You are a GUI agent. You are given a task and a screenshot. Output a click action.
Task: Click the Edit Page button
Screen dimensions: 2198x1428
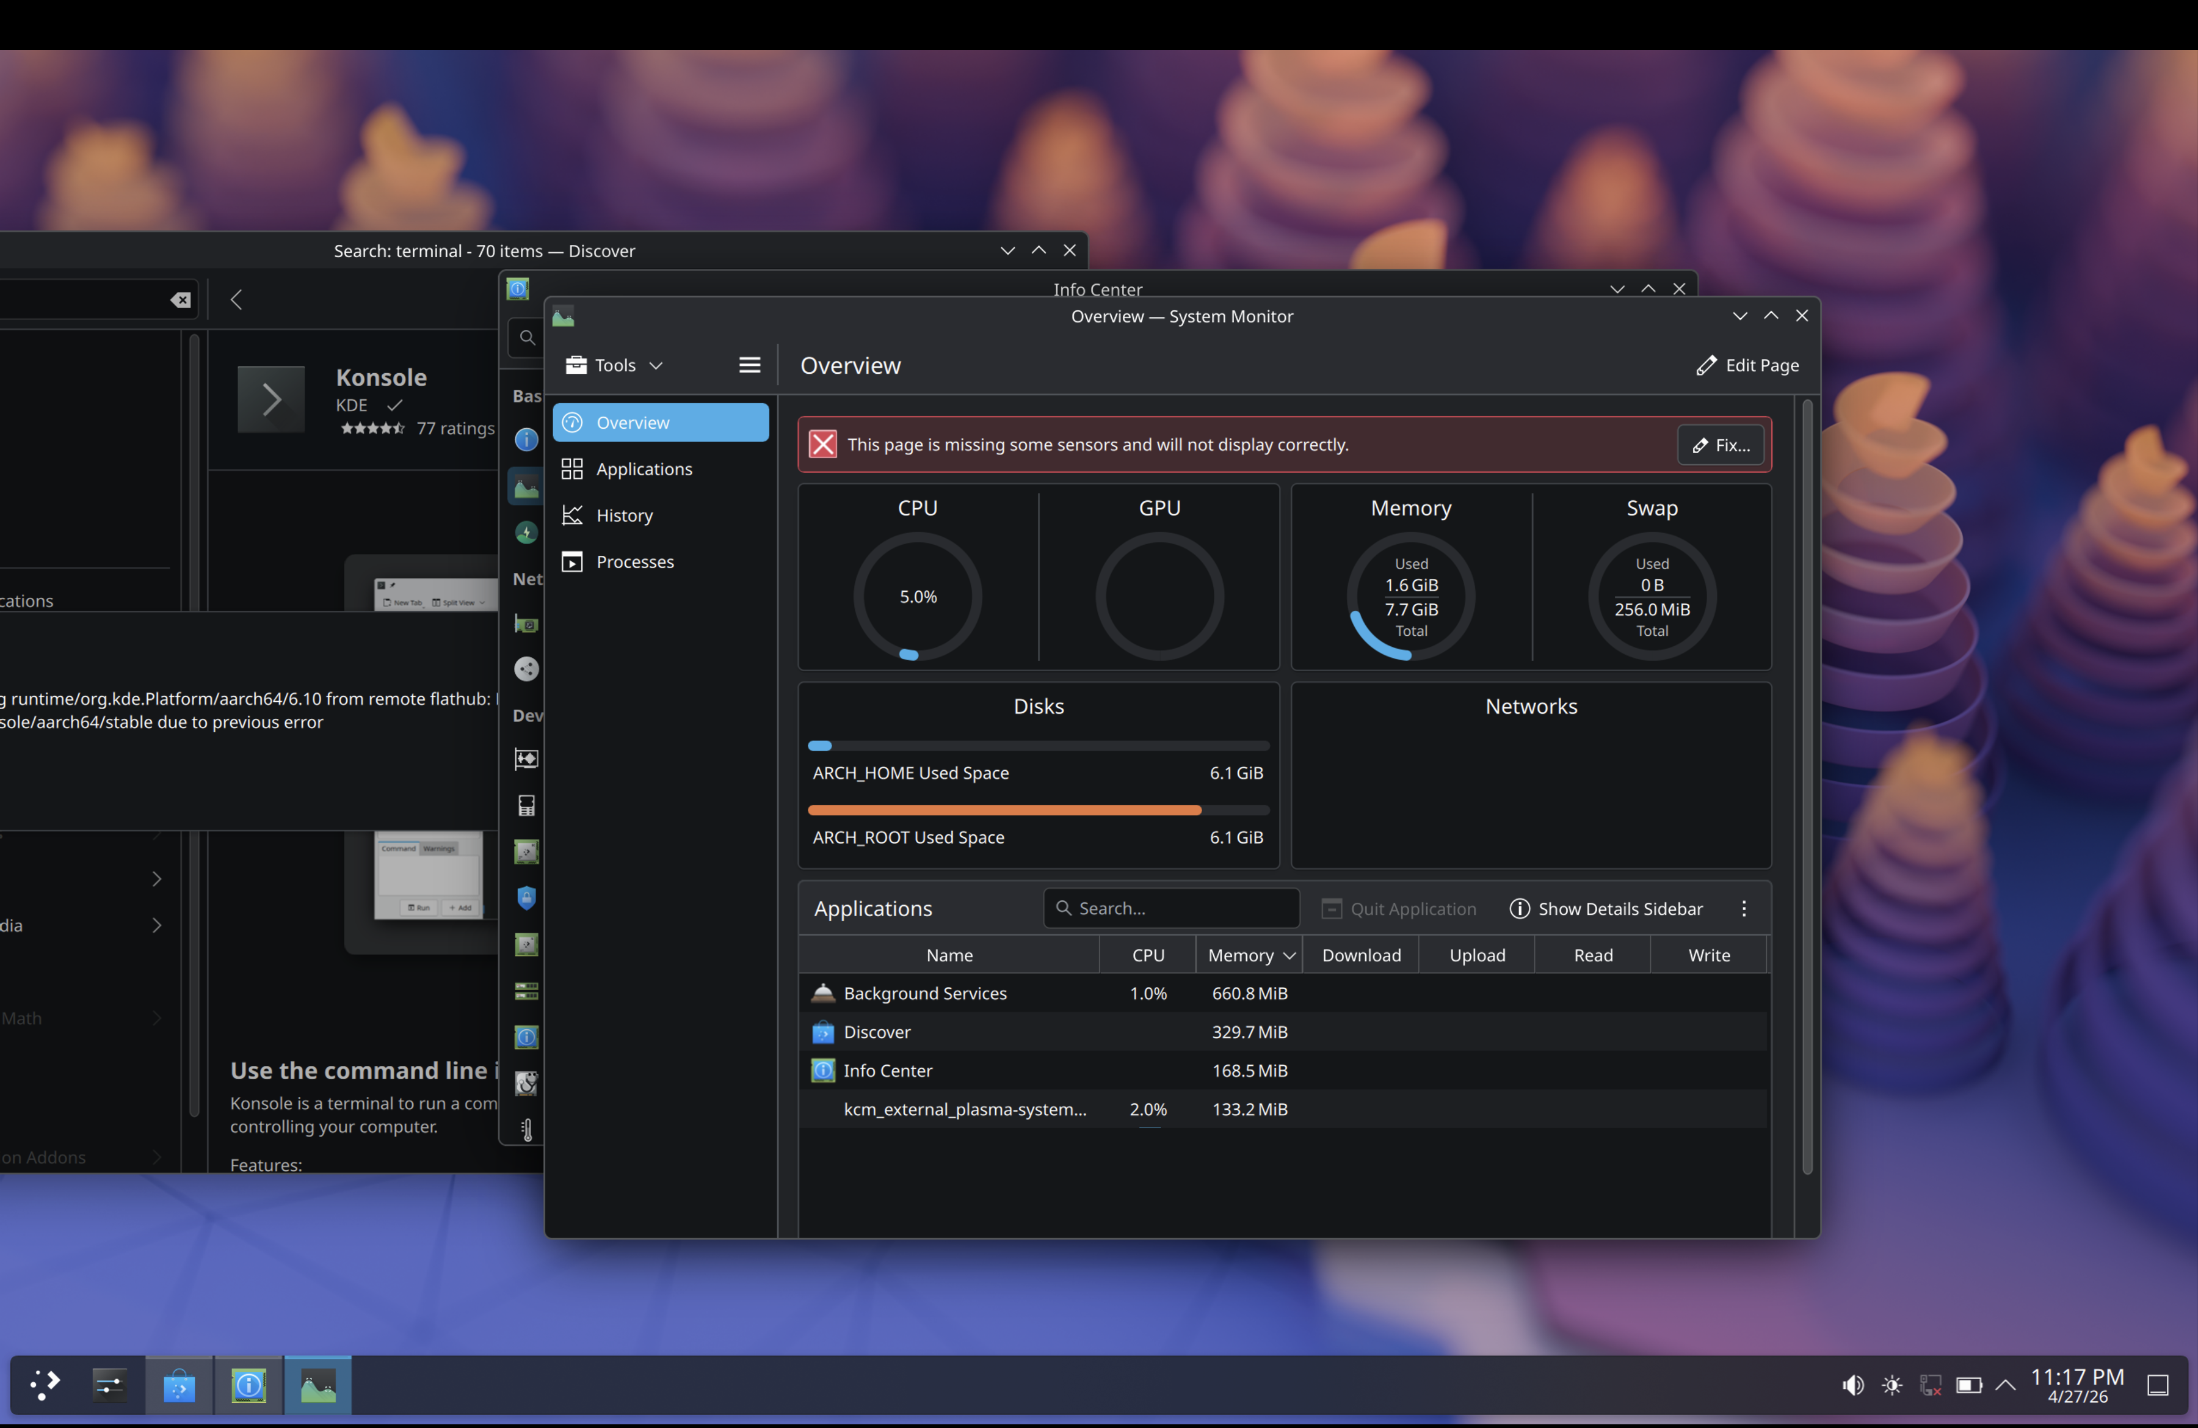pyautogui.click(x=1747, y=365)
